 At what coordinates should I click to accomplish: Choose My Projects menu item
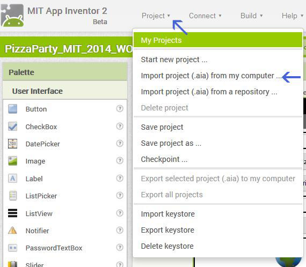218,40
